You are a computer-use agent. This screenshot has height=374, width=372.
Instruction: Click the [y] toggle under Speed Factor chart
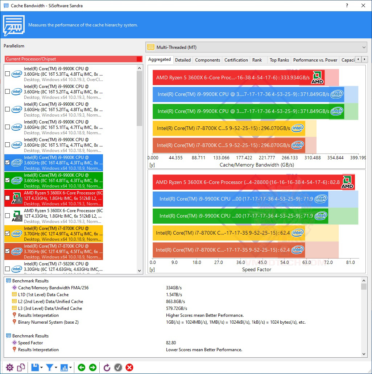click(152, 269)
